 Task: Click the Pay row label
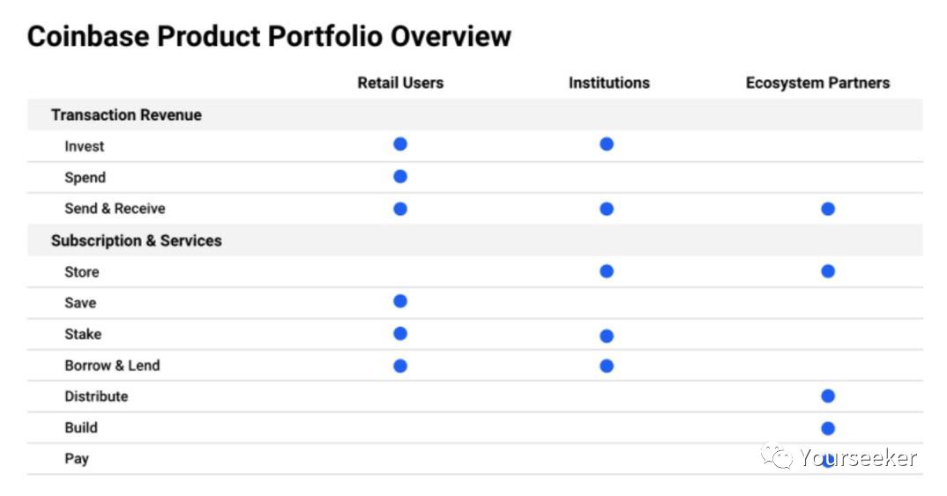tap(77, 459)
